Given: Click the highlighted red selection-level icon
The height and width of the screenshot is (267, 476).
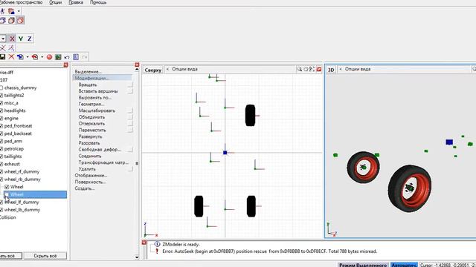Looking at the screenshot, I should click(20, 20).
